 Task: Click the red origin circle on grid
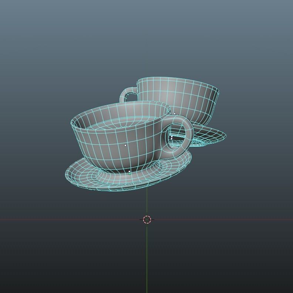pos(147,219)
